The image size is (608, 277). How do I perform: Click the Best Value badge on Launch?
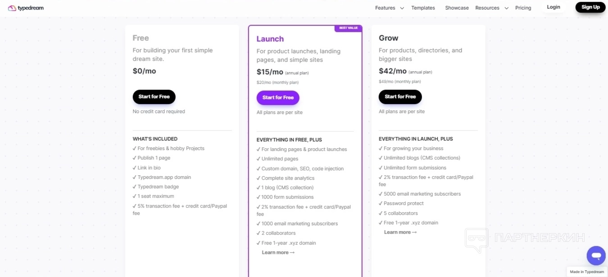point(348,28)
